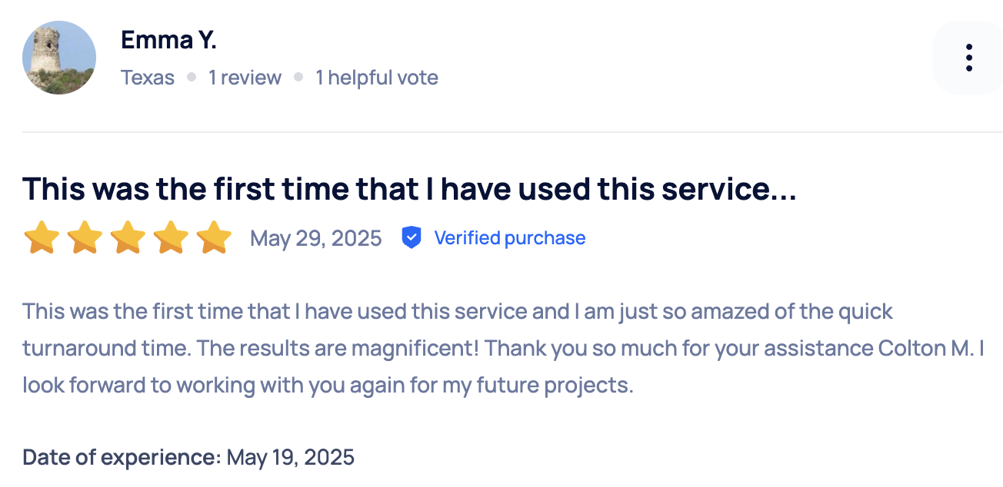Click the third rating star
This screenshot has width=1003, height=487.
(128, 238)
